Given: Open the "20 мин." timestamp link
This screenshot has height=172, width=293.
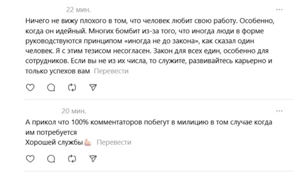Looking at the screenshot, I should tap(74, 111).
